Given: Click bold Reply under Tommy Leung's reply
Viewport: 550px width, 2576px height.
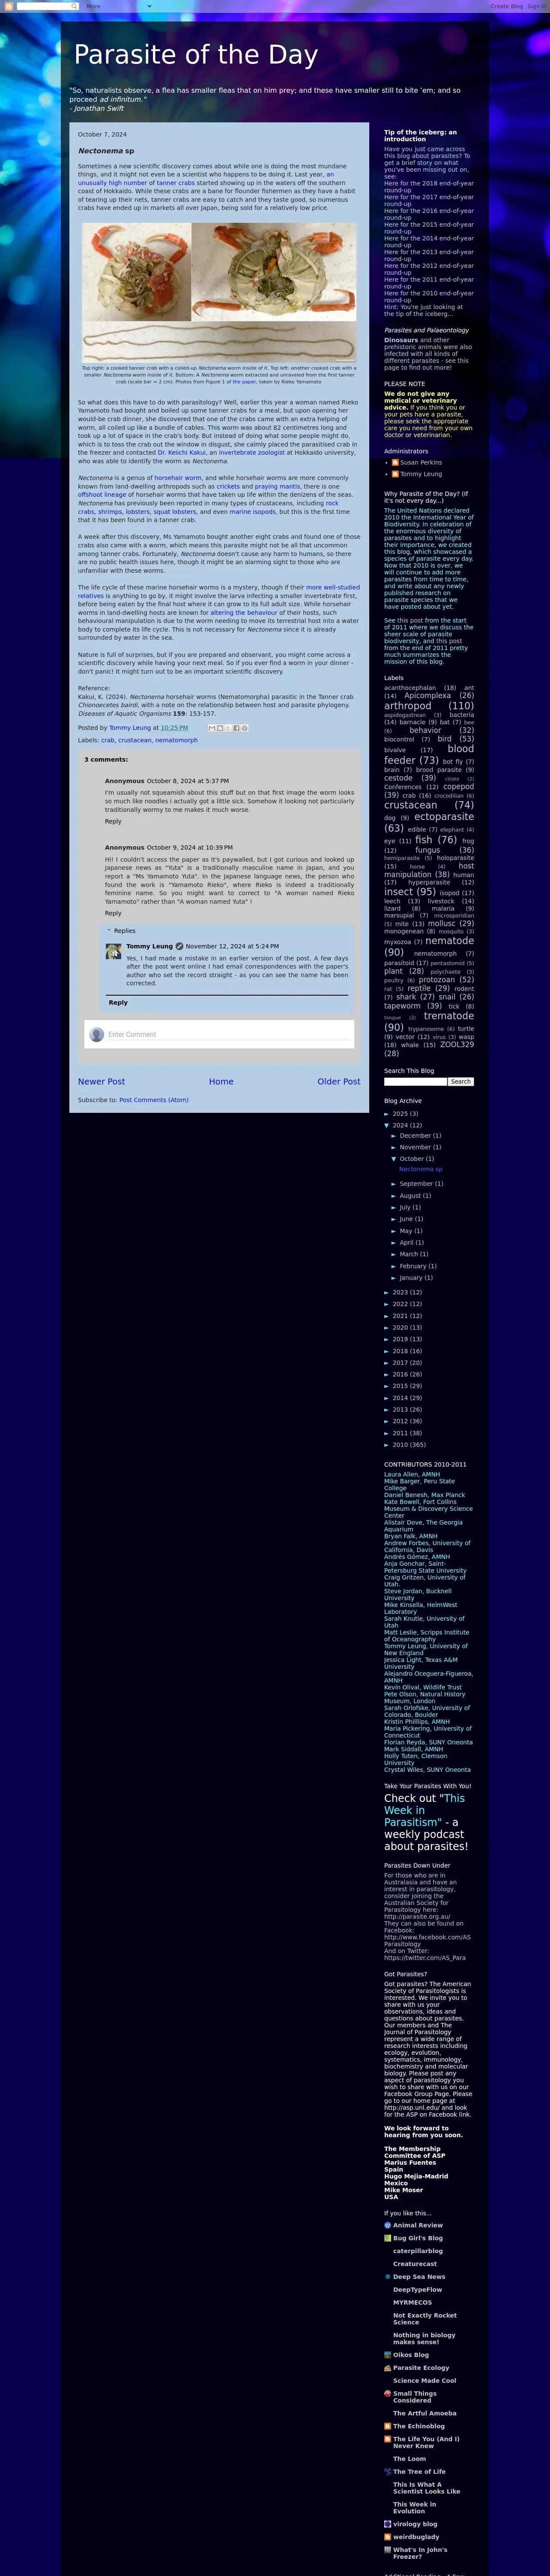Looking at the screenshot, I should click(119, 1002).
